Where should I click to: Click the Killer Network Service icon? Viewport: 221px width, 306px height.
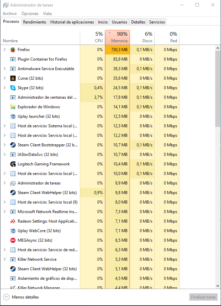point(13,259)
